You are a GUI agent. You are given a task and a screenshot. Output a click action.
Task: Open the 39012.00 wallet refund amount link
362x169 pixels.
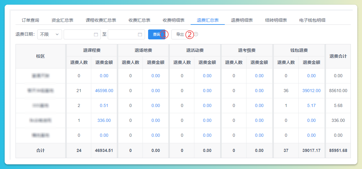(x=311, y=91)
